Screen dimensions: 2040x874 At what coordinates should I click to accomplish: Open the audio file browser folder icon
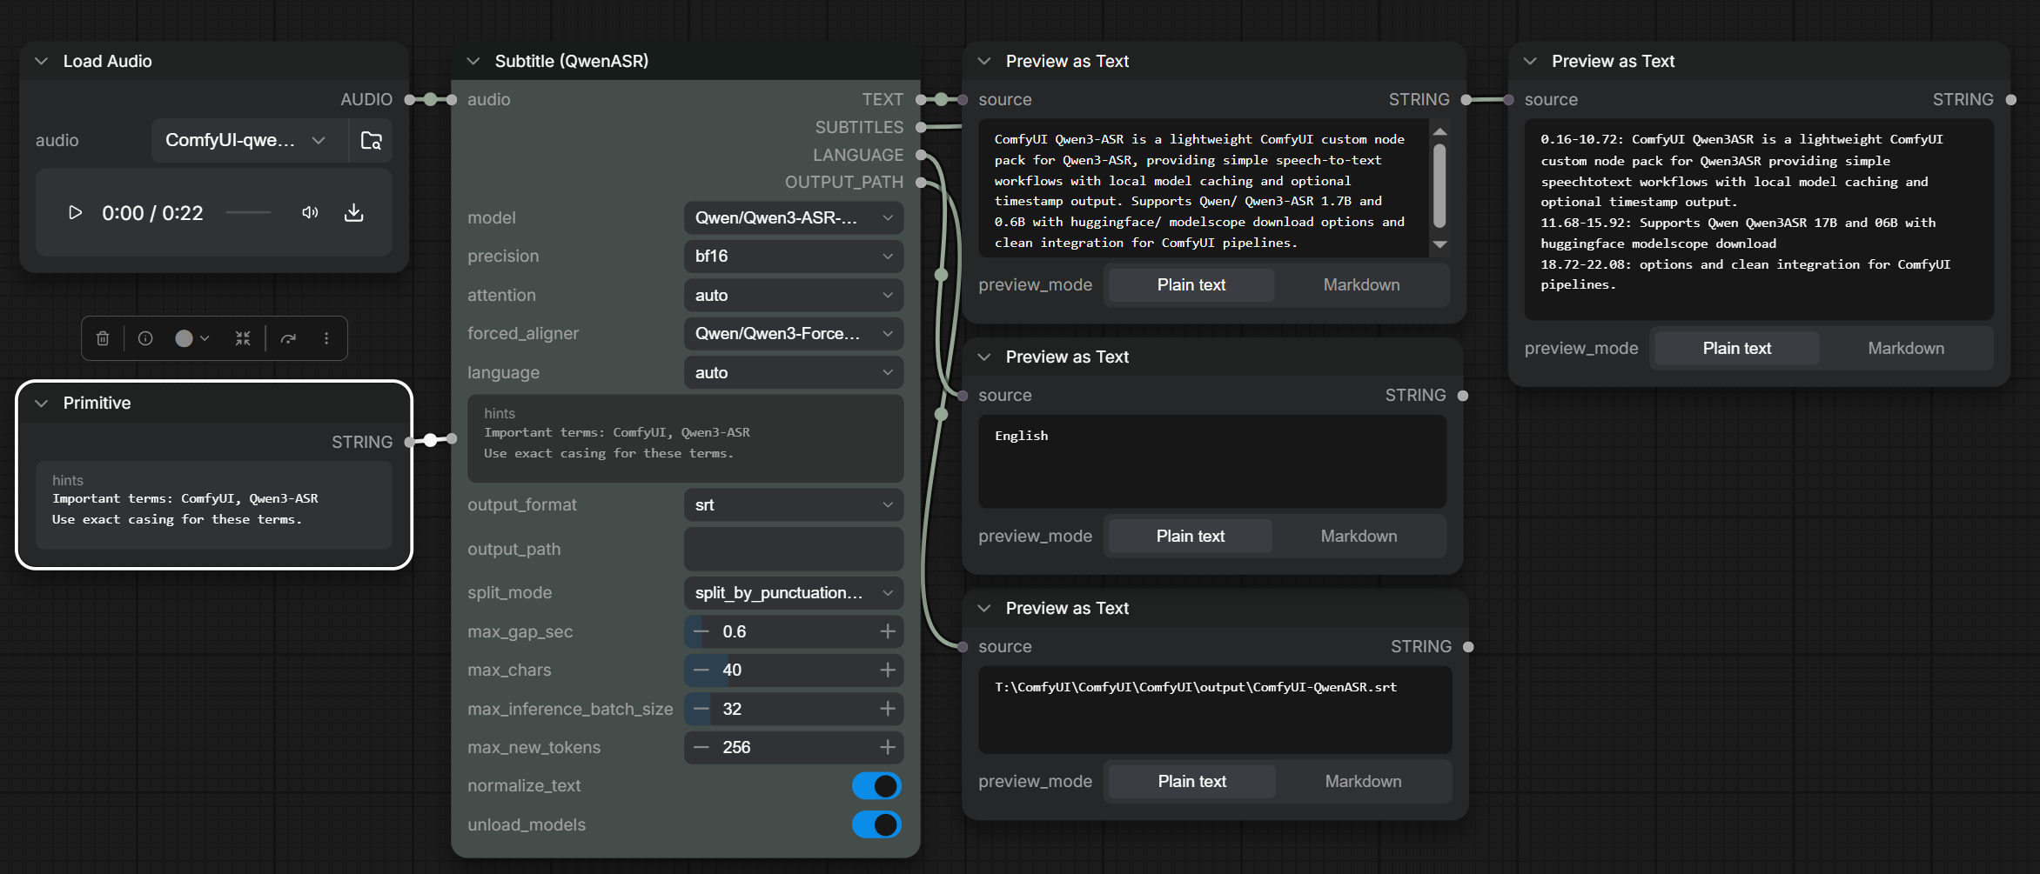(x=372, y=141)
